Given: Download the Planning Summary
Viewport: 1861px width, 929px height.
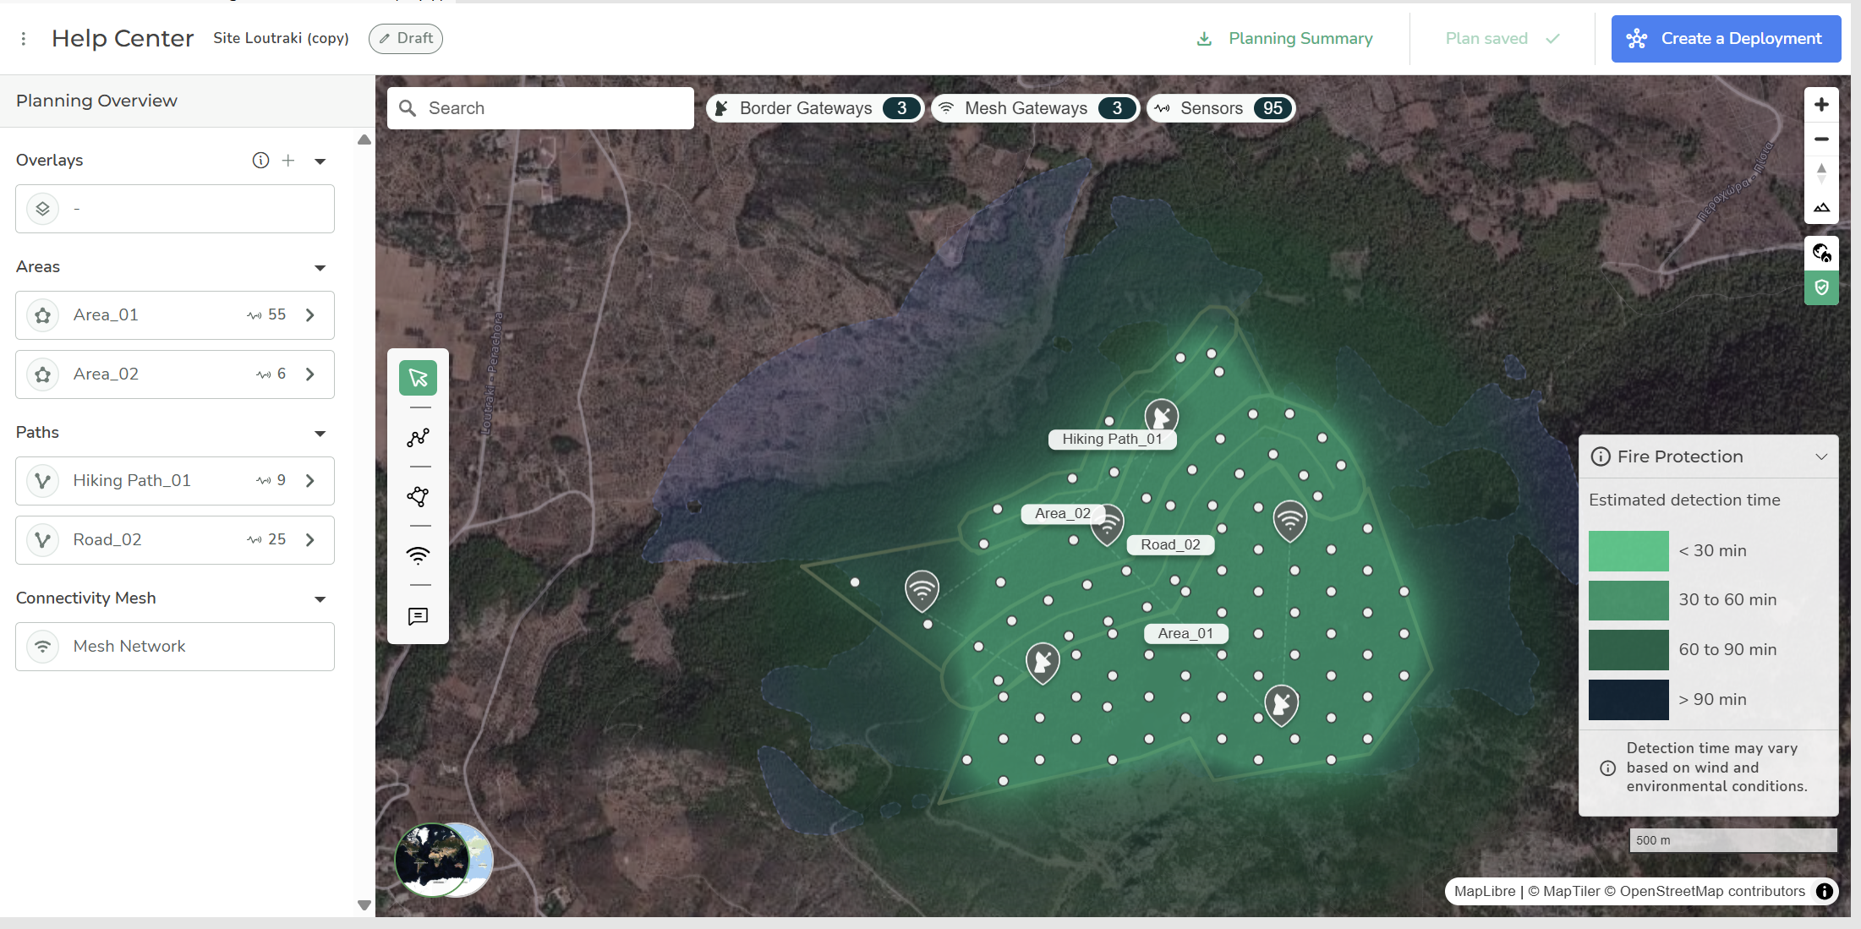Looking at the screenshot, I should click(x=1285, y=39).
